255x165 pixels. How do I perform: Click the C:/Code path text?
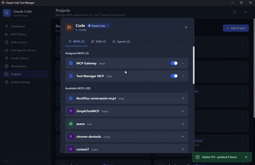point(81,30)
